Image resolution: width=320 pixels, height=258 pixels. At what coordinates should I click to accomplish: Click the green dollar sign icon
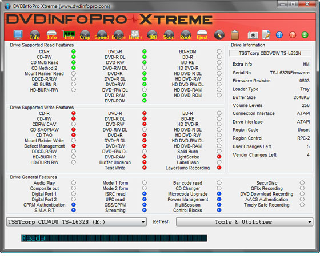click(305, 35)
